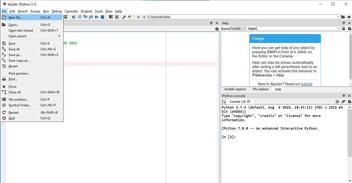352x183 pixels.
Task: Browse a working directory folder icon
Action: [x=343, y=17]
